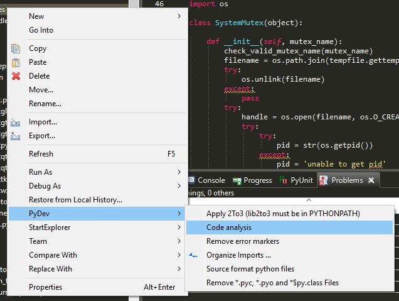This screenshot has height=301, width=399.
Task: Click the Export icon
Action: coord(15,136)
